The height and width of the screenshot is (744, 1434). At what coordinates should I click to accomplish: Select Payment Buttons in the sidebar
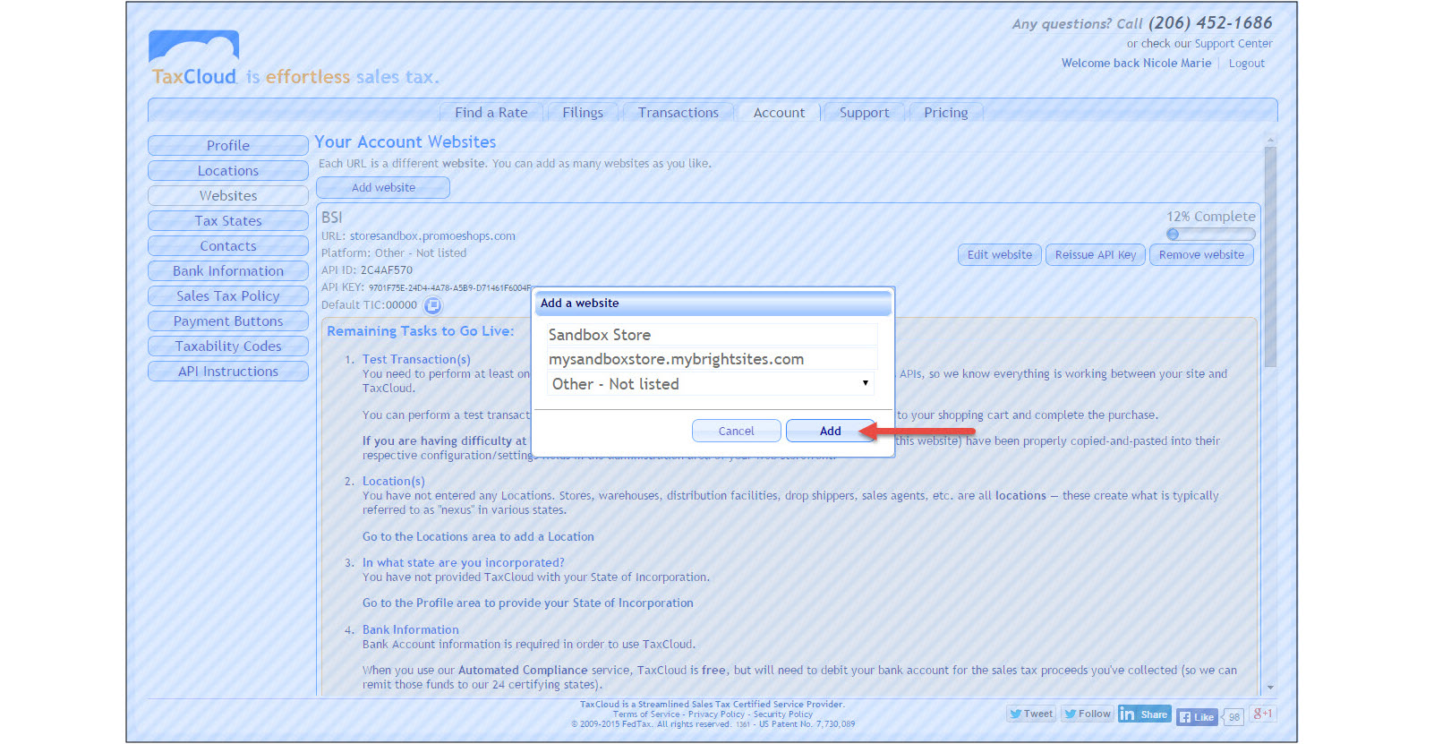228,321
